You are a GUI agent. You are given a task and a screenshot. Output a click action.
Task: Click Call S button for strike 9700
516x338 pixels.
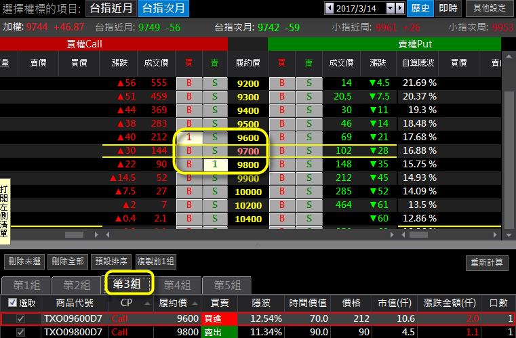coord(215,151)
